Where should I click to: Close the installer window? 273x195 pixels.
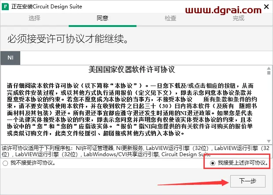[266, 7]
